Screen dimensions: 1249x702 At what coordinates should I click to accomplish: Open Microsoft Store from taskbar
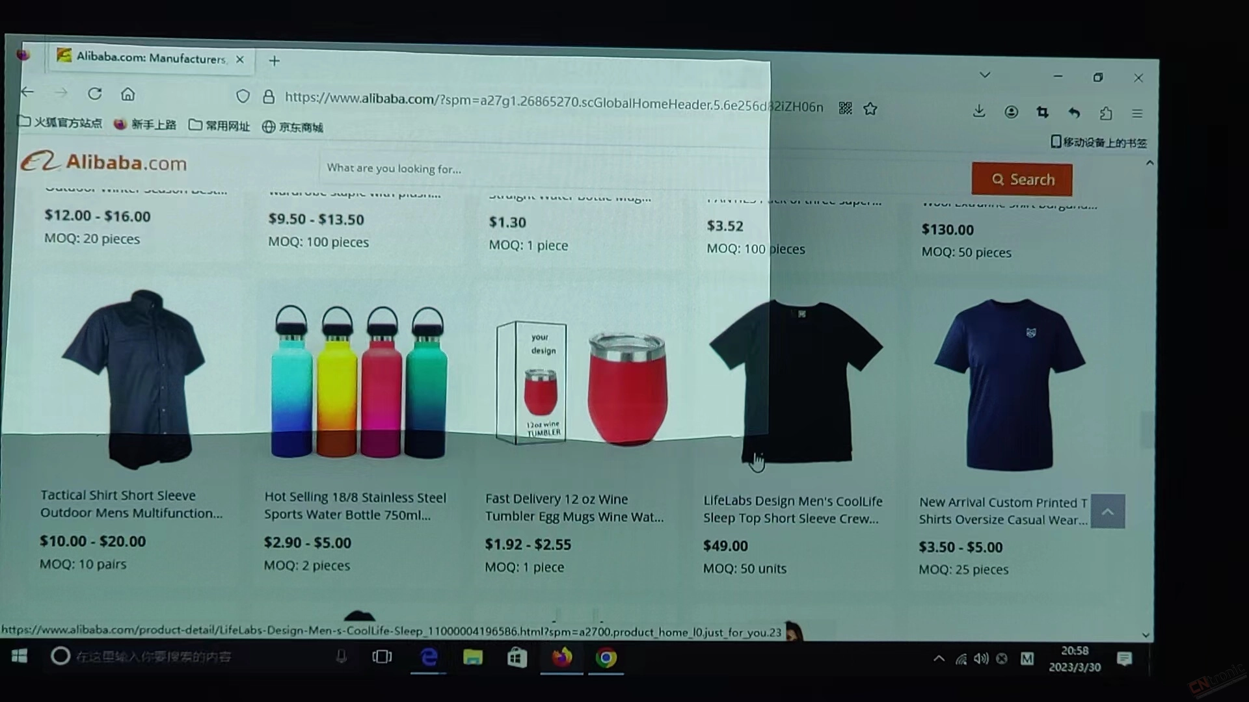(517, 658)
